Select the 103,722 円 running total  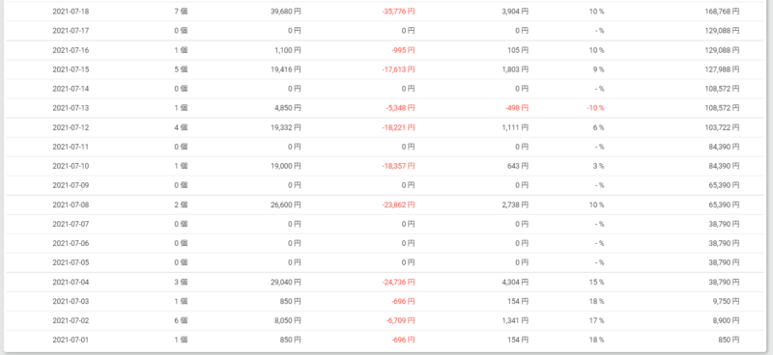(x=722, y=127)
